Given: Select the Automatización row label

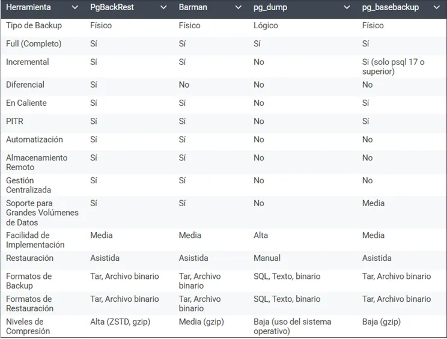Looking at the screenshot, I should (34, 139).
